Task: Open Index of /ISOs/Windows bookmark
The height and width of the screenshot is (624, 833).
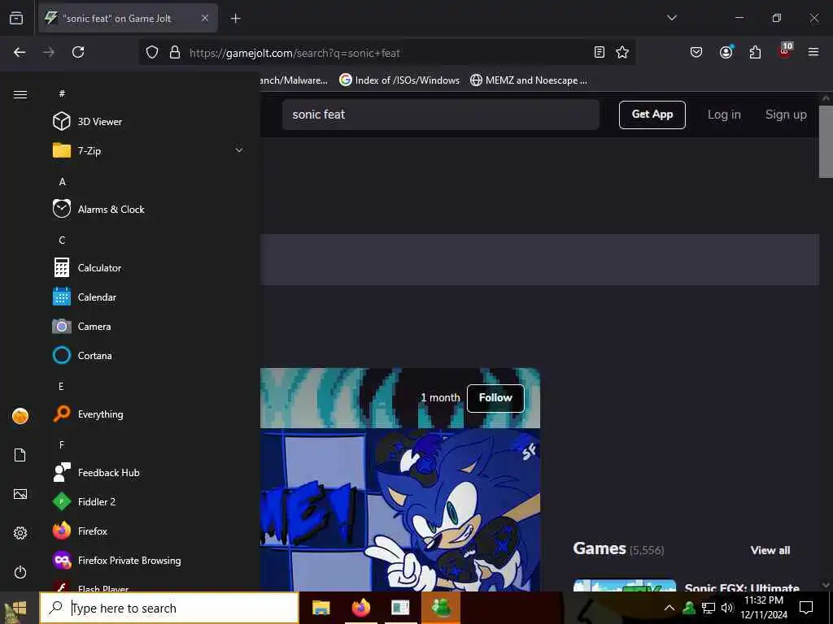Action: coord(399,80)
